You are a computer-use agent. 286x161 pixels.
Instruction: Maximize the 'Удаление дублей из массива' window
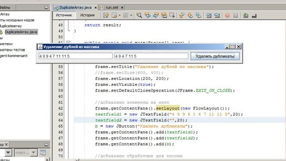coord(232,47)
